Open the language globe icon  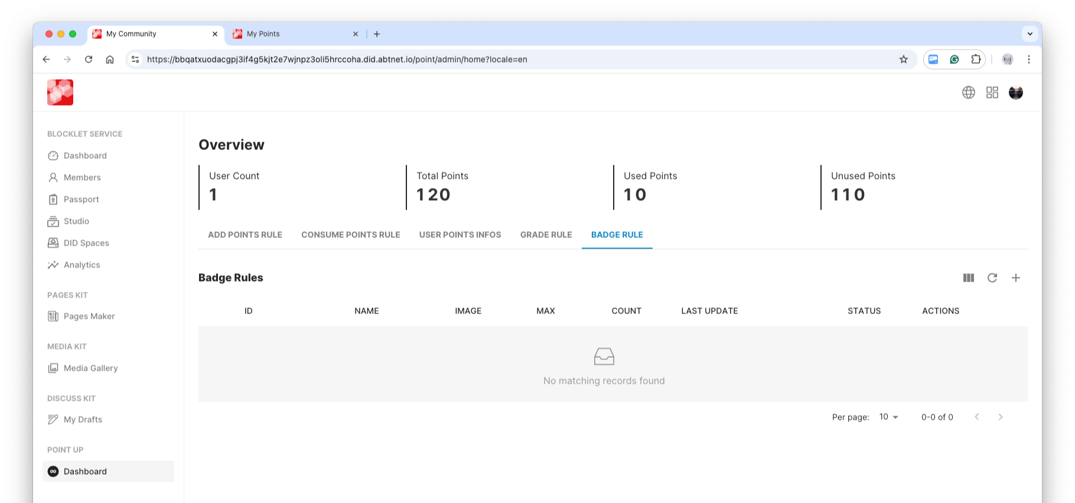[968, 93]
